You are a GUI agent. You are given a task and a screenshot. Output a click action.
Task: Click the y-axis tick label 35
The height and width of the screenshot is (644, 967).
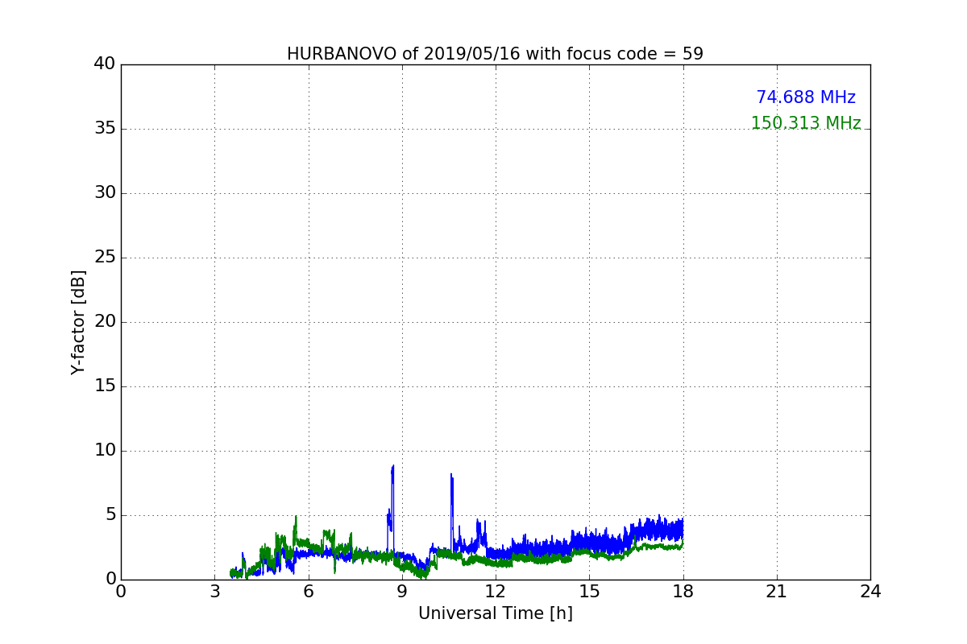105,129
